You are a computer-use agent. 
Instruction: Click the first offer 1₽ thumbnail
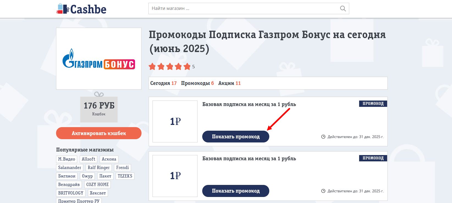[x=175, y=121]
